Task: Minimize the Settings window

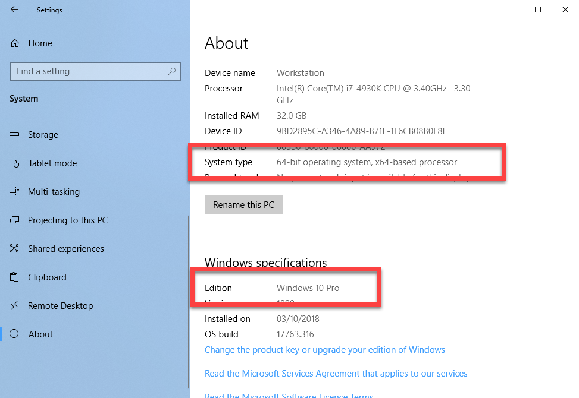Action: point(511,10)
